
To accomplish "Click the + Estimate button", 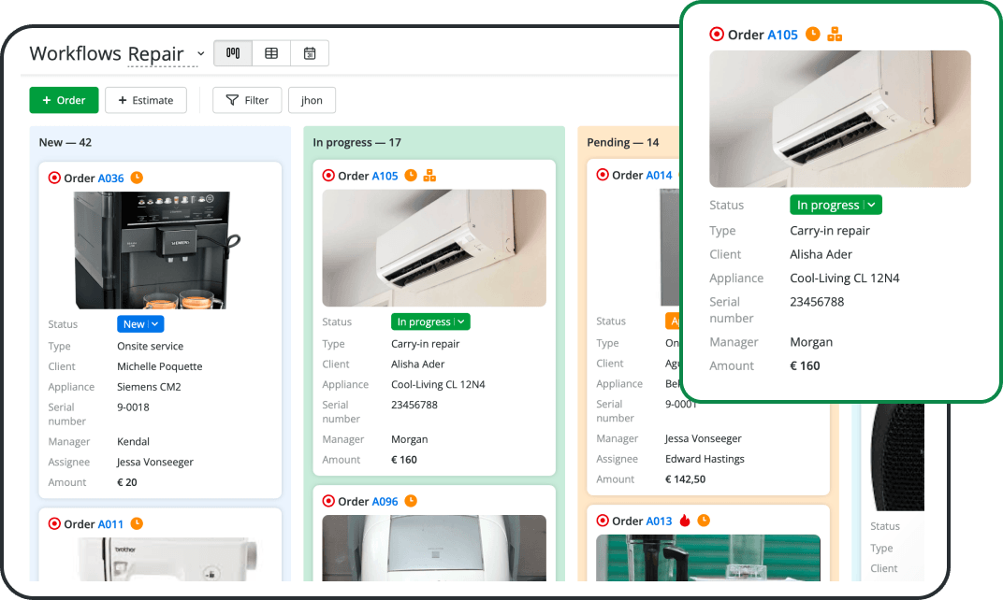I will pyautogui.click(x=146, y=100).
